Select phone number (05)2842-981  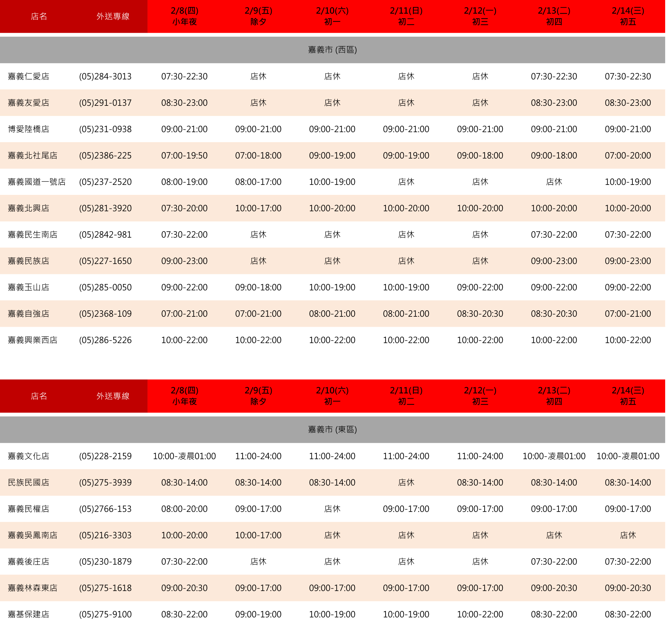coord(105,235)
